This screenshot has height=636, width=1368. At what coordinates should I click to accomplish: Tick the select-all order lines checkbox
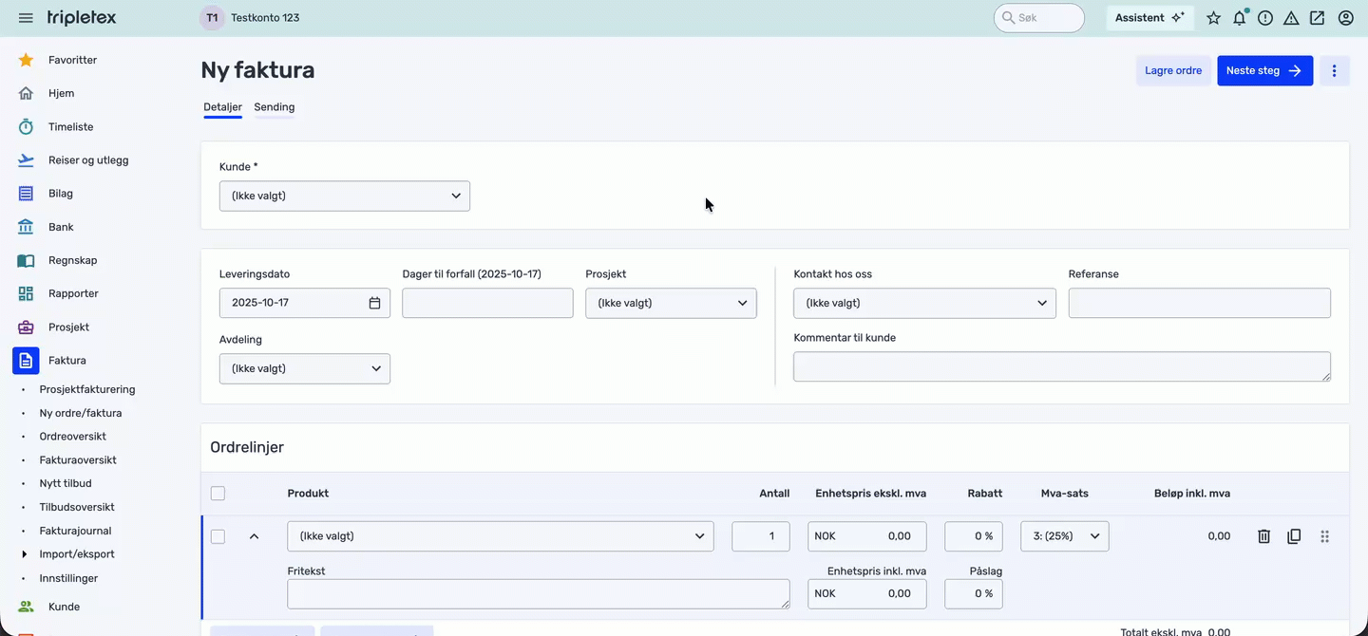click(x=218, y=494)
